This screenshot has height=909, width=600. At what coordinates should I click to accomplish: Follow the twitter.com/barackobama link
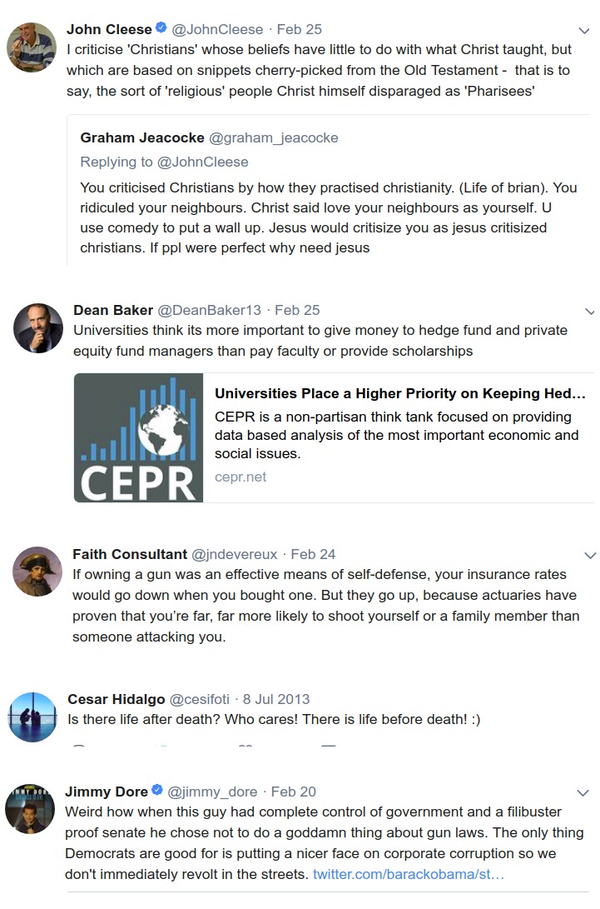408,875
